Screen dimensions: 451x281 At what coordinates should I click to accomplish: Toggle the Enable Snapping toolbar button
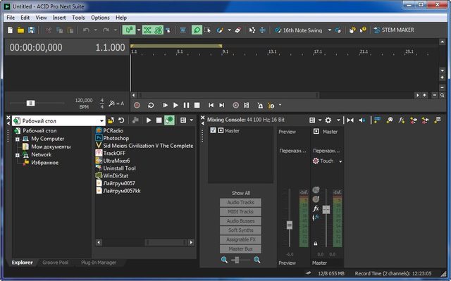click(128, 30)
